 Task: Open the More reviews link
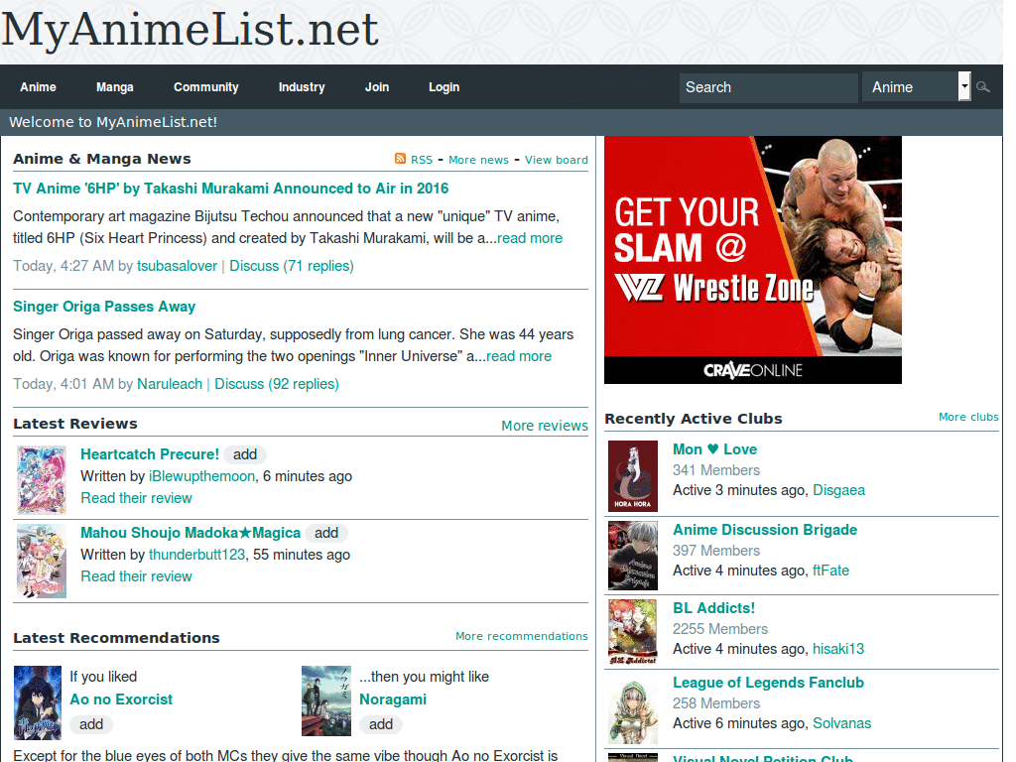click(545, 426)
